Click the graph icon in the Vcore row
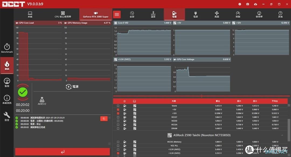291x157 pixels. (135, 106)
